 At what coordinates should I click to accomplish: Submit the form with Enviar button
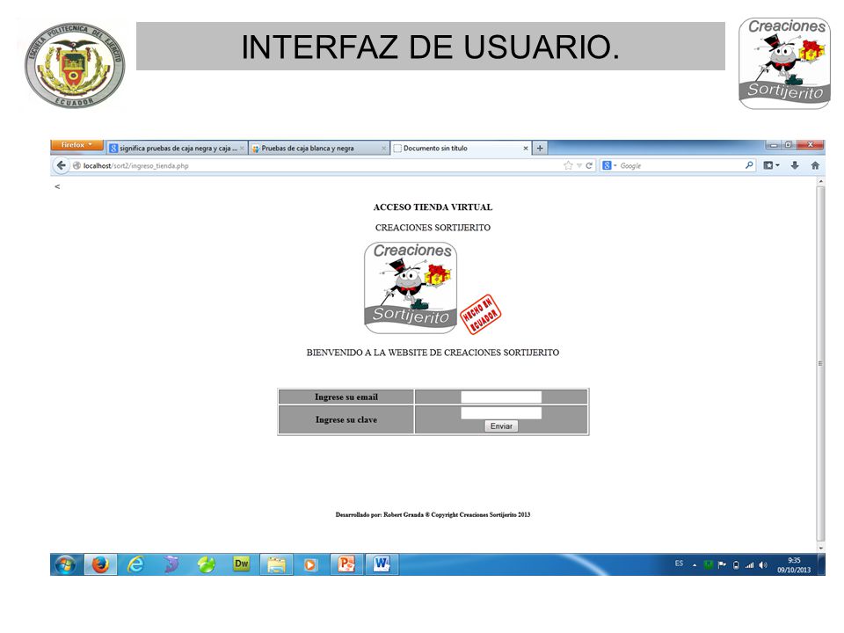(x=501, y=426)
